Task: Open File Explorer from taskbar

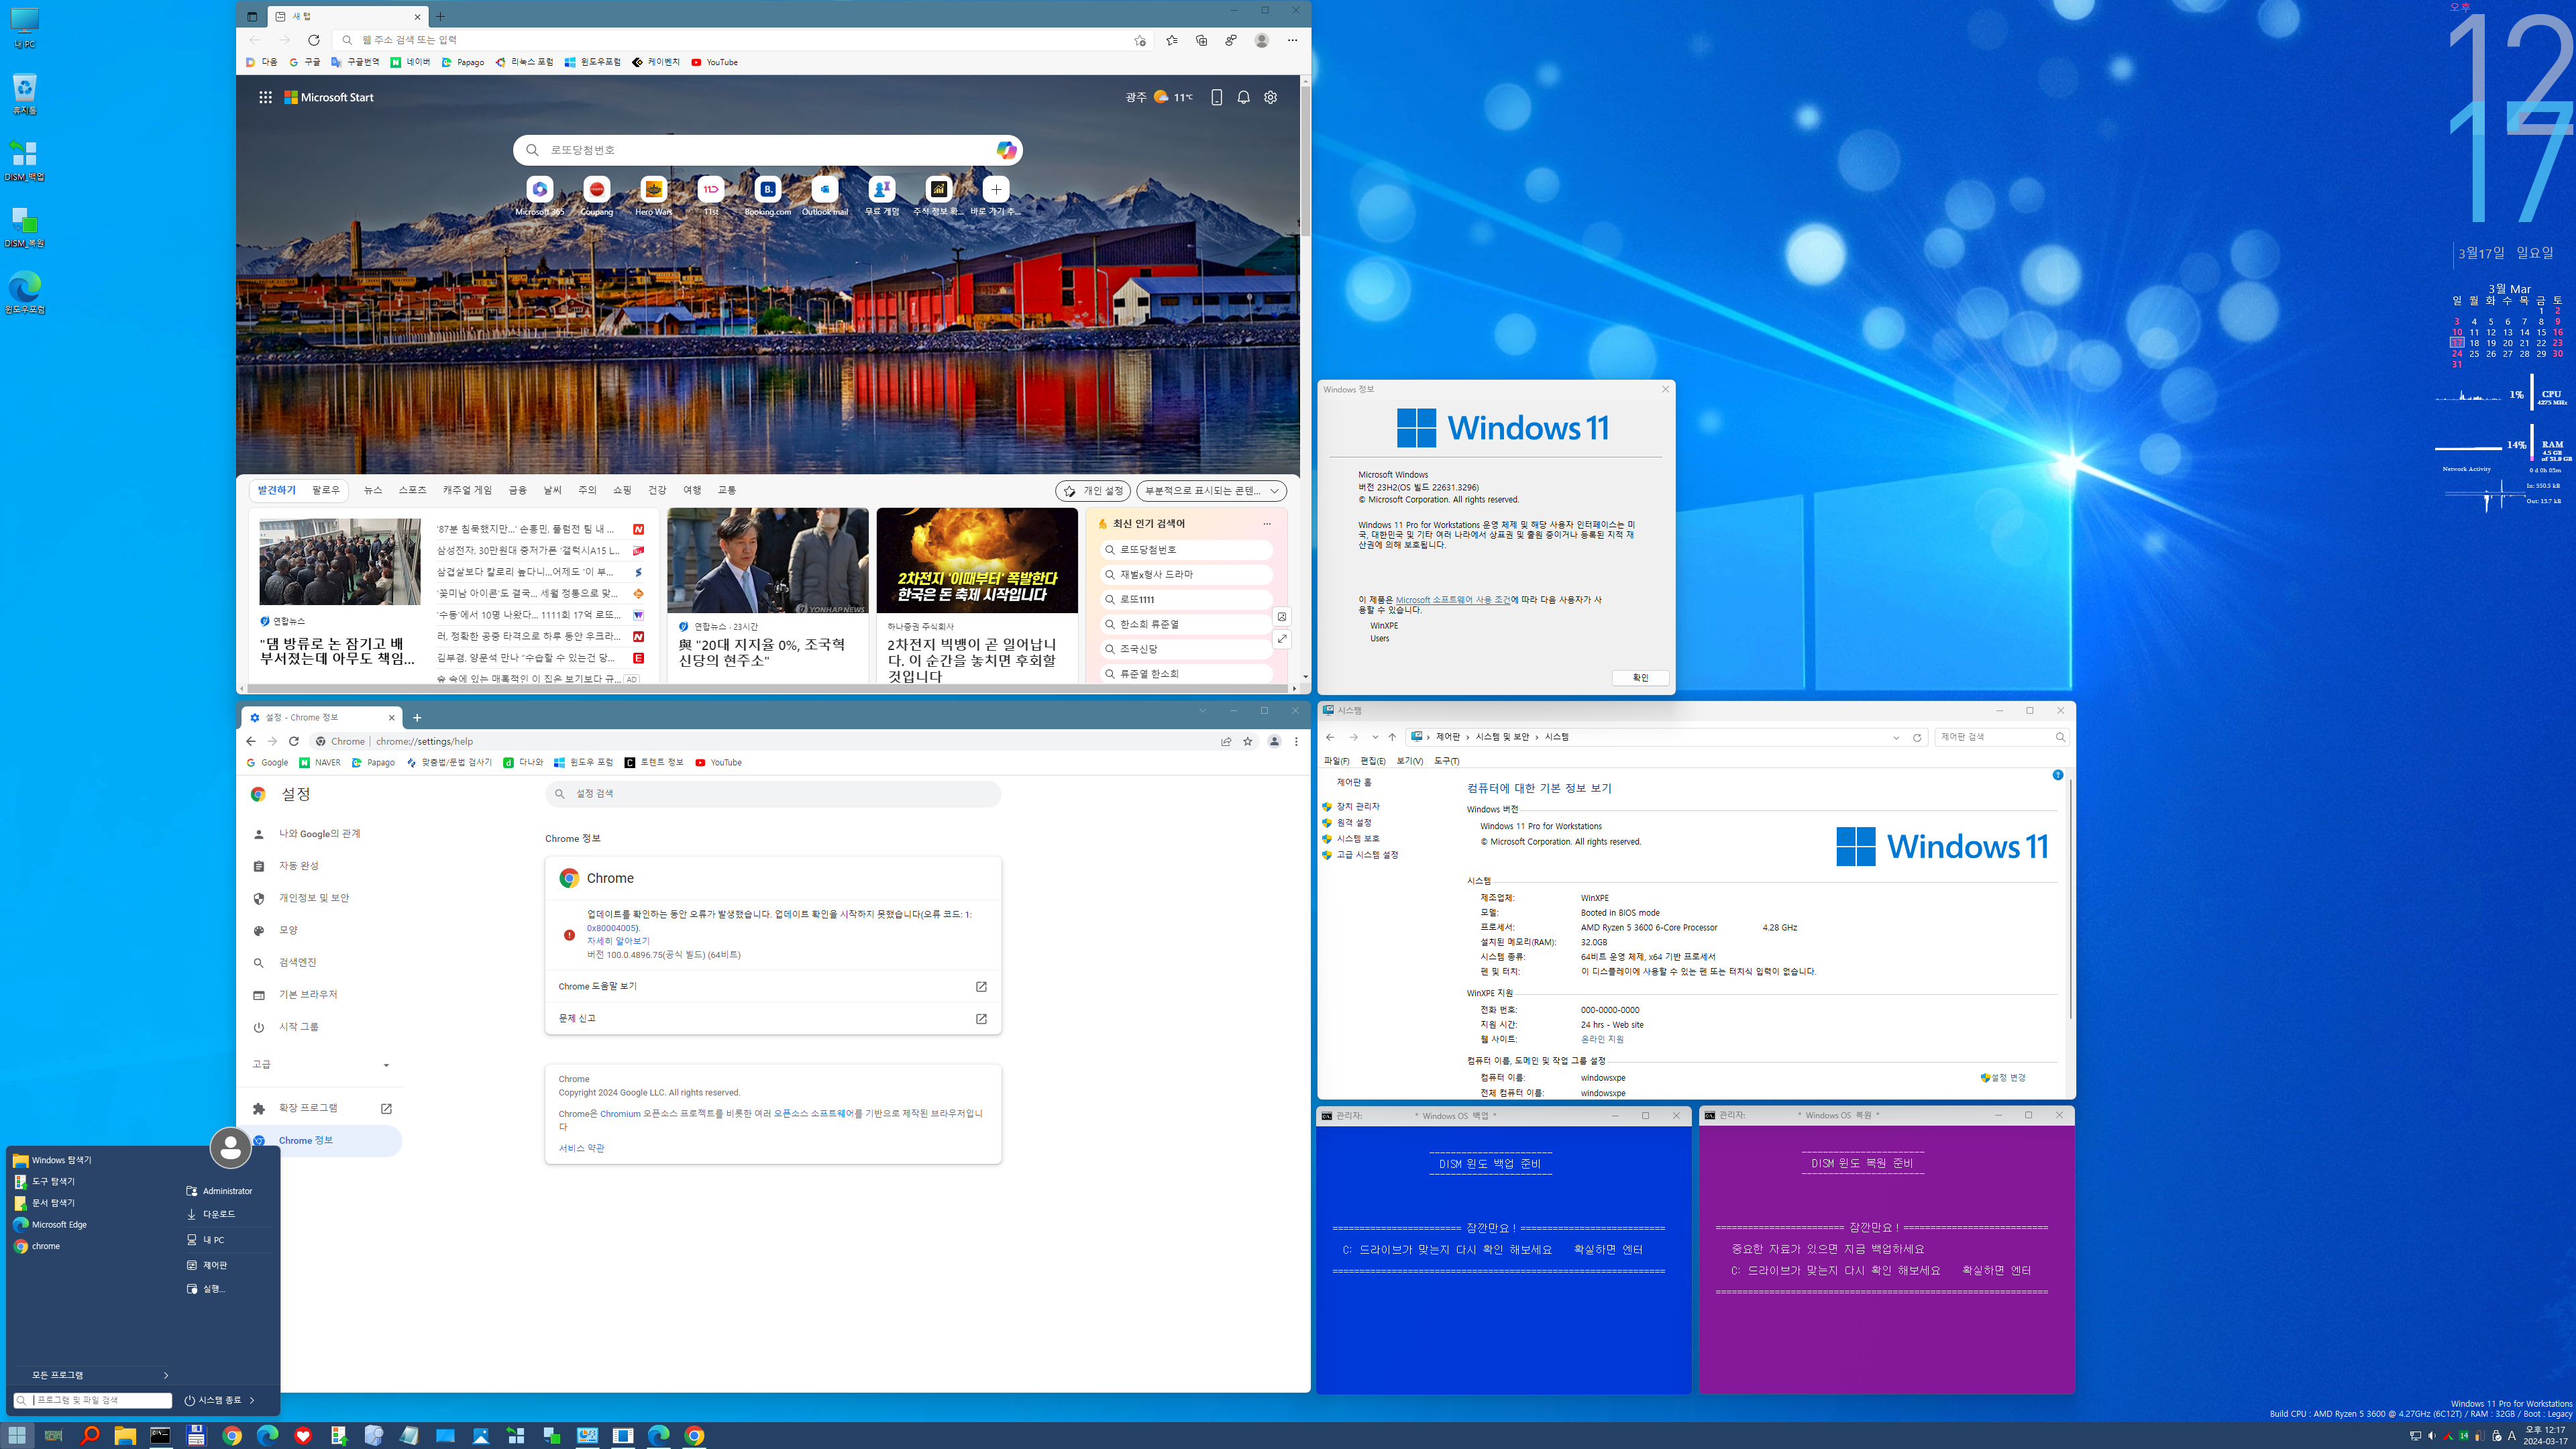Action: [x=125, y=1436]
